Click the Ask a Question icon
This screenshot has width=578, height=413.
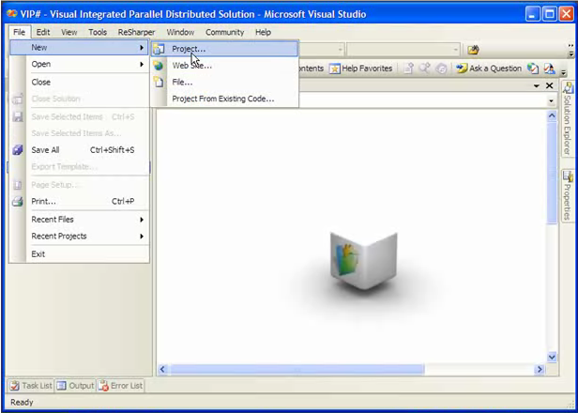coord(462,69)
